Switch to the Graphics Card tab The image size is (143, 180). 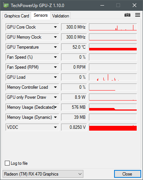[17, 16]
